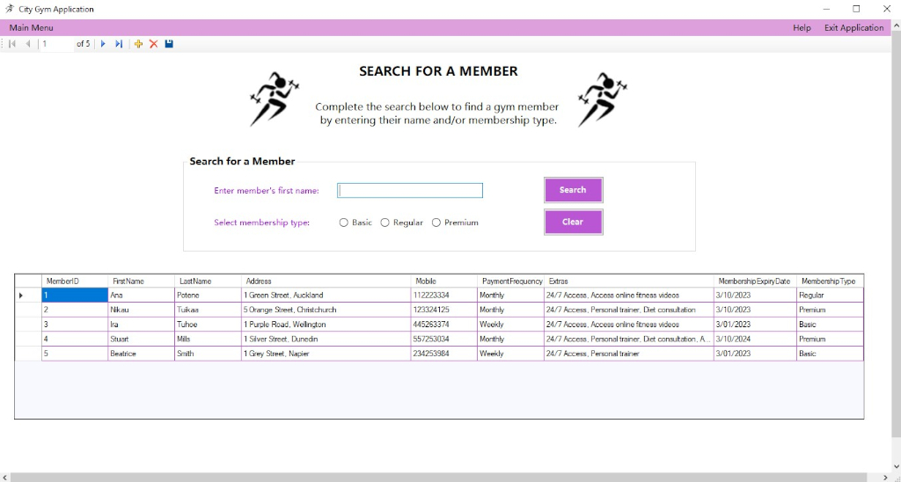Focus the member's first name field
Screen dimensions: 901x482
pos(410,191)
